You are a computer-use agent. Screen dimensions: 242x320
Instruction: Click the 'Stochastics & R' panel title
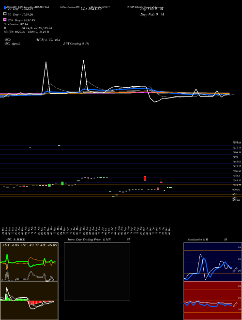tap(197, 240)
